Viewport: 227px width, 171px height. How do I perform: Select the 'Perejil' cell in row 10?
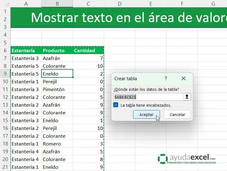(57, 81)
